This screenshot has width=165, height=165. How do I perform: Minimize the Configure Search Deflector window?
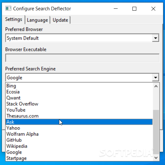tap(116, 9)
